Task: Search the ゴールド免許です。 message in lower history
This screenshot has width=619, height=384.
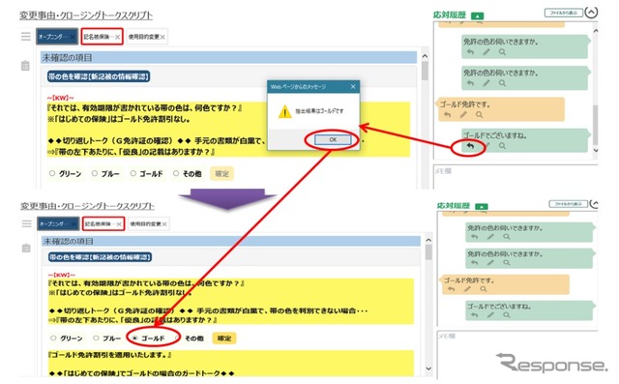Action: point(484,289)
